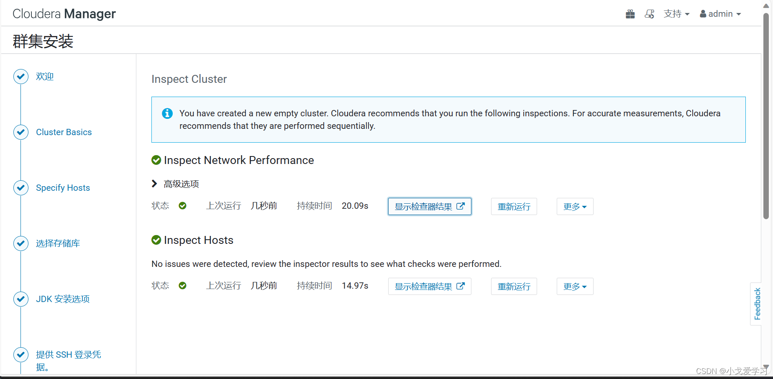
Task: Open the gift box icon in header
Action: (630, 14)
